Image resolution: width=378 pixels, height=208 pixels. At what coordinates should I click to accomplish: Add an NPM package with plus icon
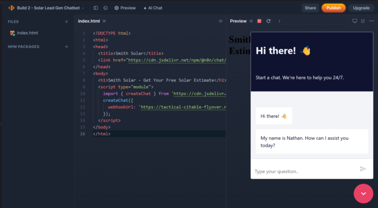click(x=67, y=47)
